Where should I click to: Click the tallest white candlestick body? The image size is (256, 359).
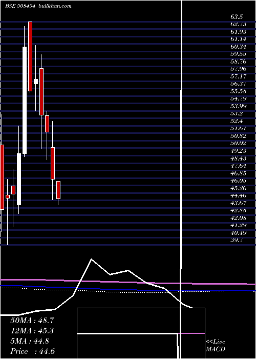[x=25, y=101]
